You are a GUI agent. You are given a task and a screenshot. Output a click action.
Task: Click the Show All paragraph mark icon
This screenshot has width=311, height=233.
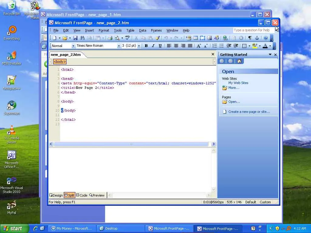coord(250,38)
